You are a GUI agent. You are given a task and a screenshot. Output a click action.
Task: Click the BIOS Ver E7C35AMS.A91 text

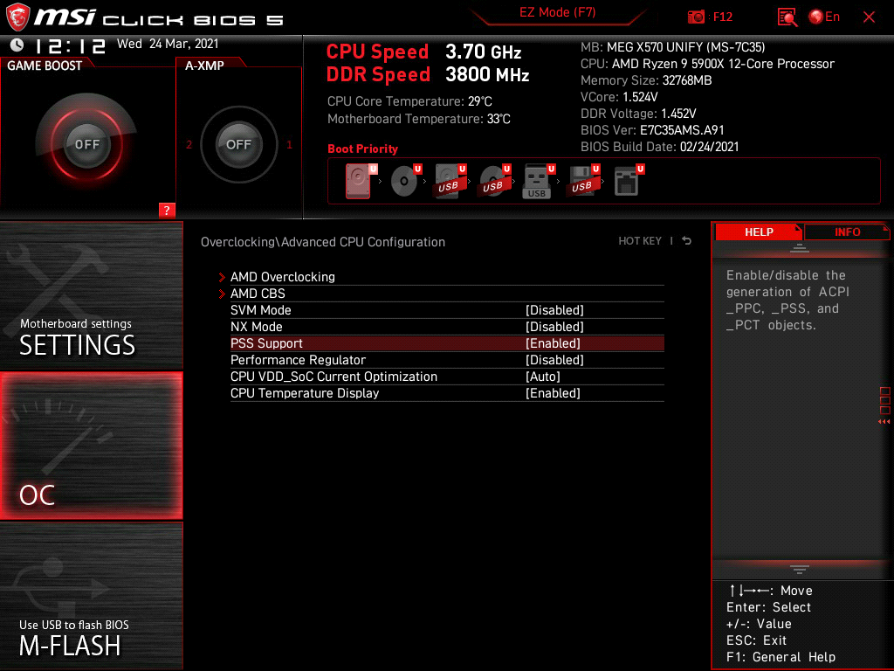tap(652, 130)
